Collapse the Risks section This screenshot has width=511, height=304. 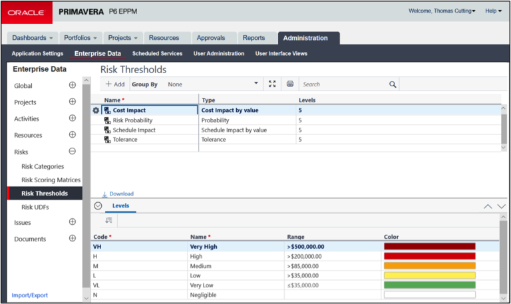73,152
